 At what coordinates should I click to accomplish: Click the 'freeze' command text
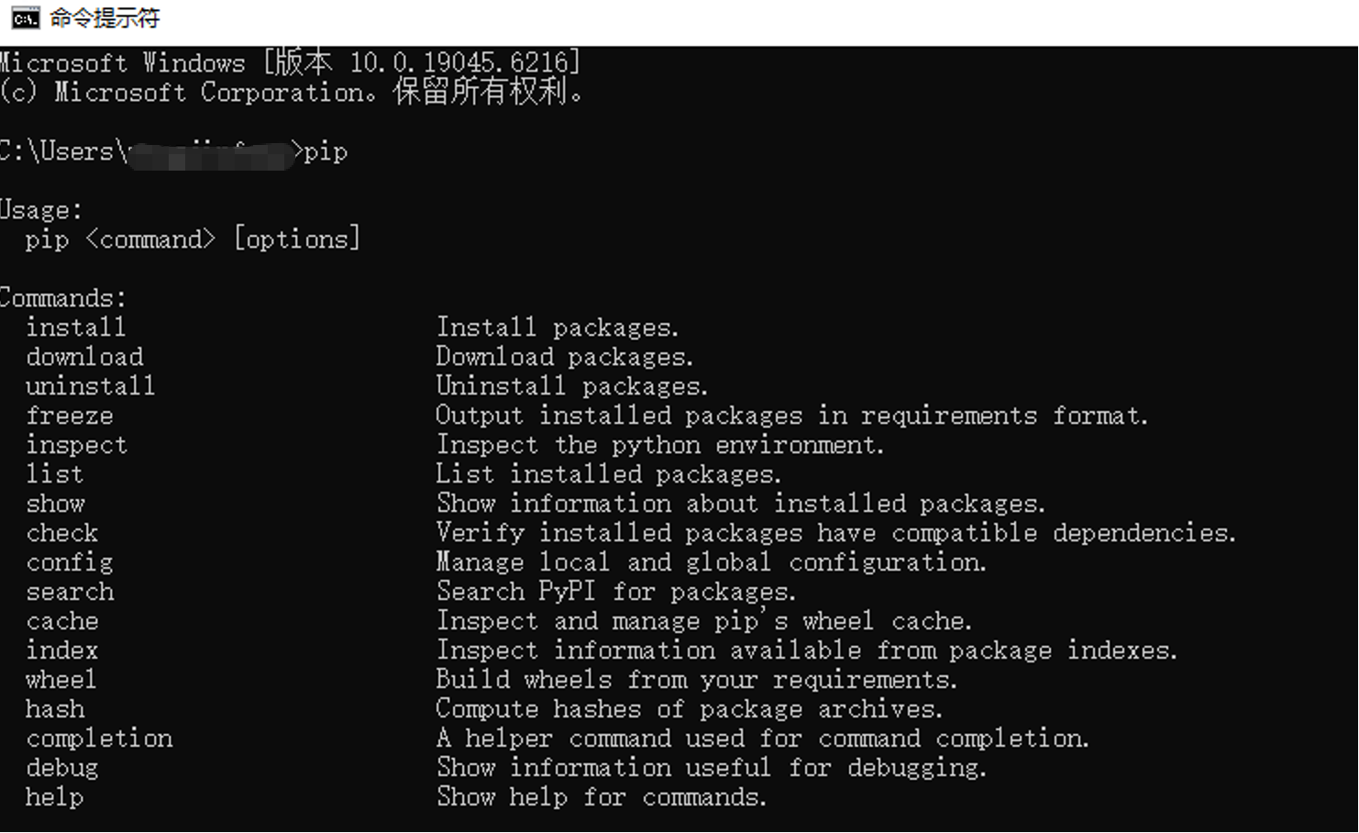(70, 416)
